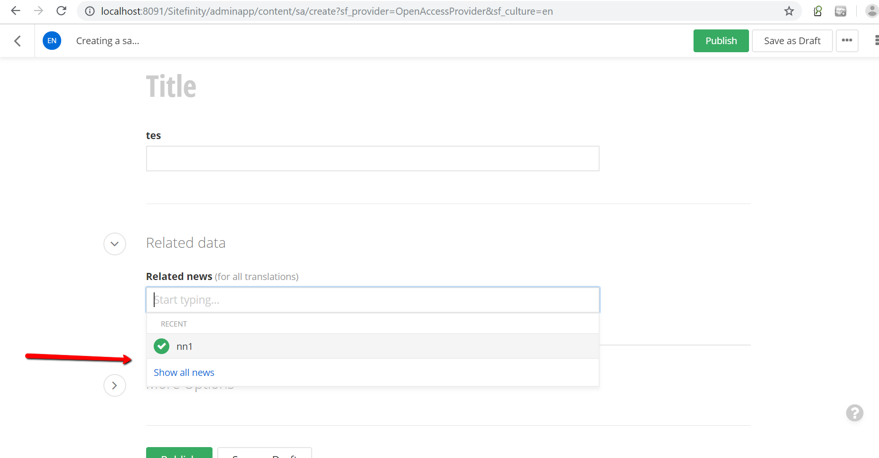Reload the page with the refresh icon

[x=61, y=10]
